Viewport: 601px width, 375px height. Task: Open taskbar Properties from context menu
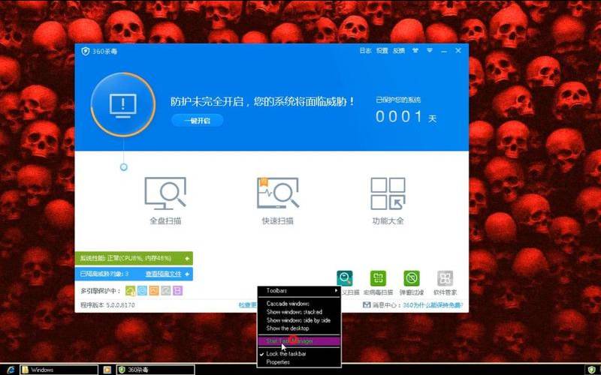click(299, 362)
